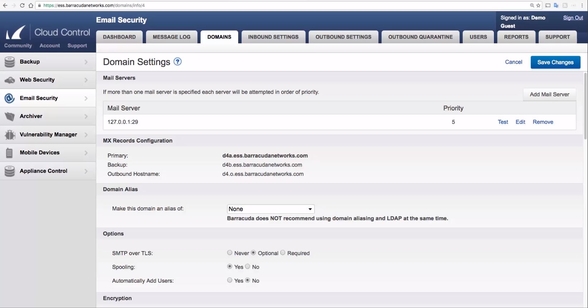Click the Vulnerability Manager bug icon

pos(10,135)
